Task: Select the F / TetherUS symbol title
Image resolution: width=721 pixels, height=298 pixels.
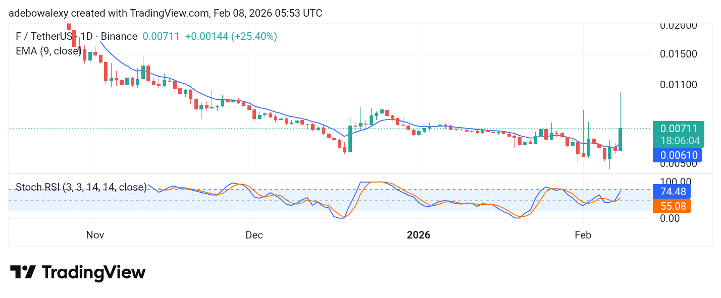Action: [76, 36]
